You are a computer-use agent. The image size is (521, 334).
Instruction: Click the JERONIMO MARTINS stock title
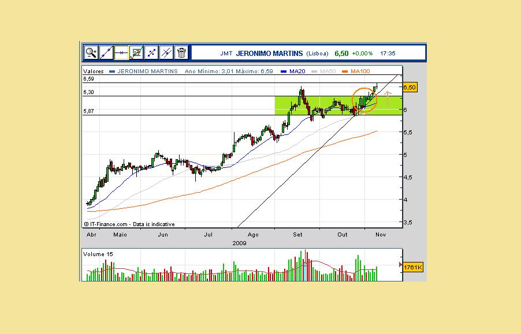tap(270, 54)
